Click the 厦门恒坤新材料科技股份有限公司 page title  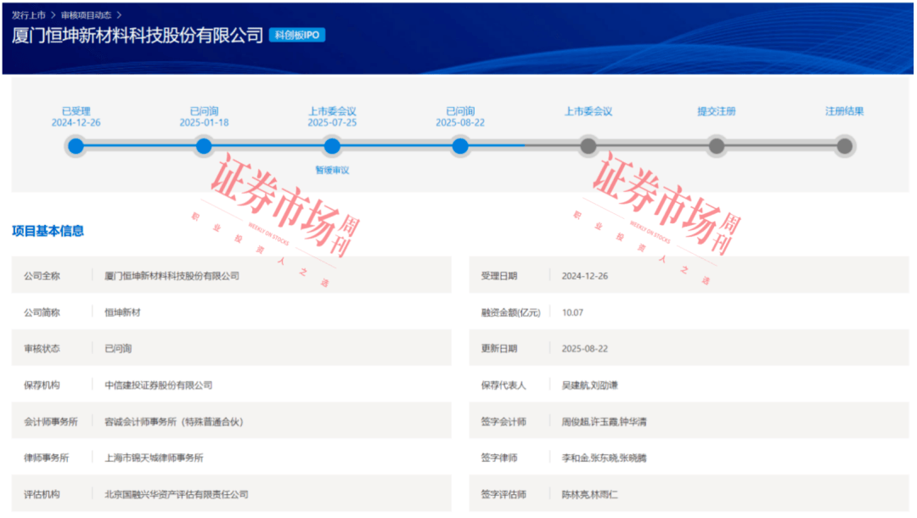138,37
